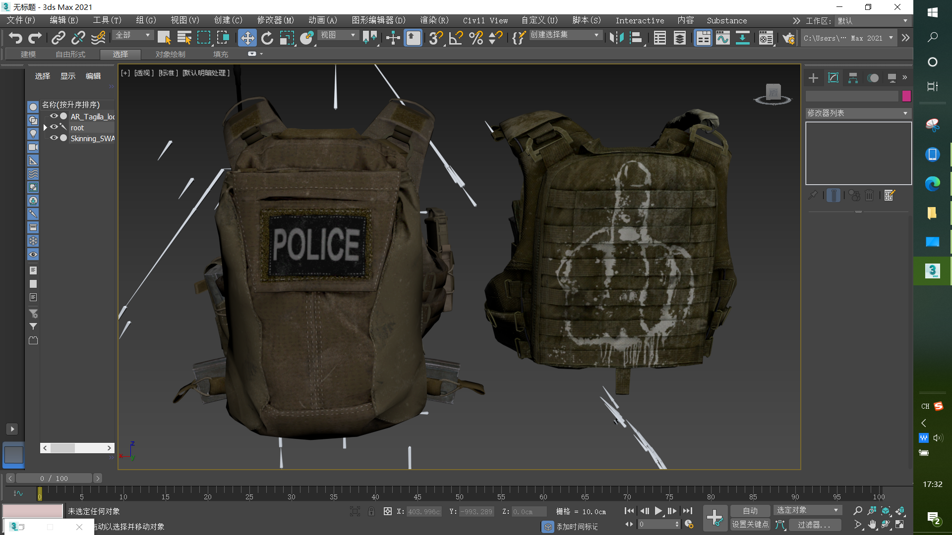Toggle visibility eye for Skinning_SWA

[x=54, y=138]
